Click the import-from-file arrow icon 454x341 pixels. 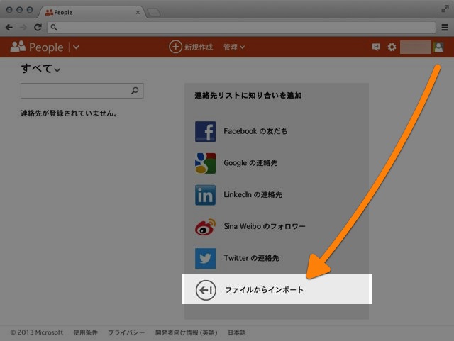click(x=206, y=290)
